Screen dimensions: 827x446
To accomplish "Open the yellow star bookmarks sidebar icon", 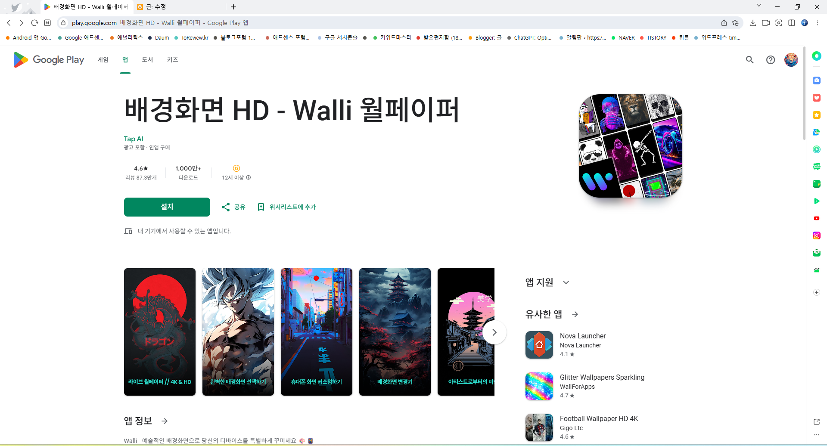I will click(817, 115).
